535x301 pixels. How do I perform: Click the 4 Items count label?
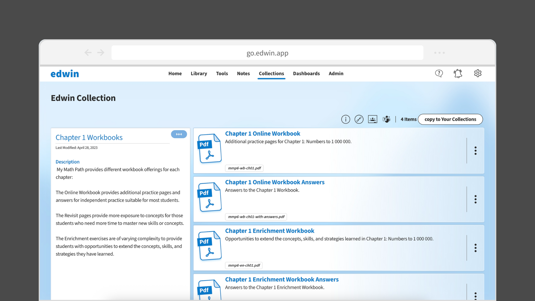pyautogui.click(x=408, y=119)
